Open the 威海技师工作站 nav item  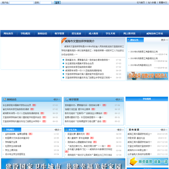[154, 33]
